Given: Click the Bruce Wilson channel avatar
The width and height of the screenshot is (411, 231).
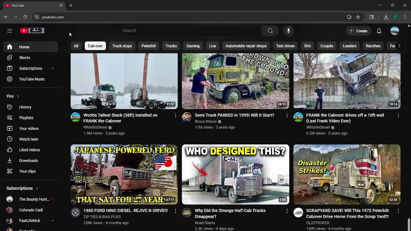Looking at the screenshot, I should coord(187,117).
